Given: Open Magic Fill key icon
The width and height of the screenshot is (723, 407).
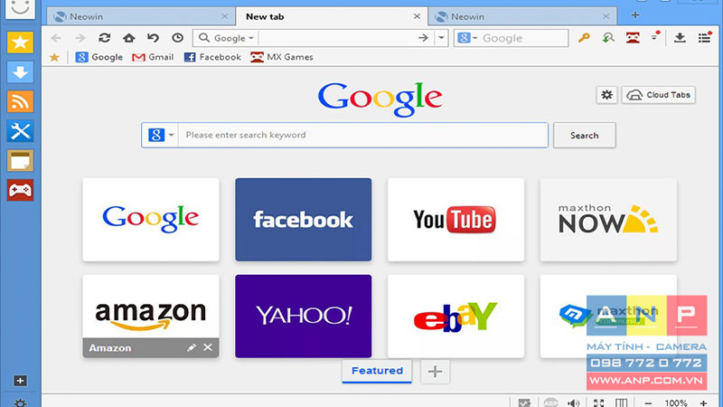Looking at the screenshot, I should pos(584,38).
